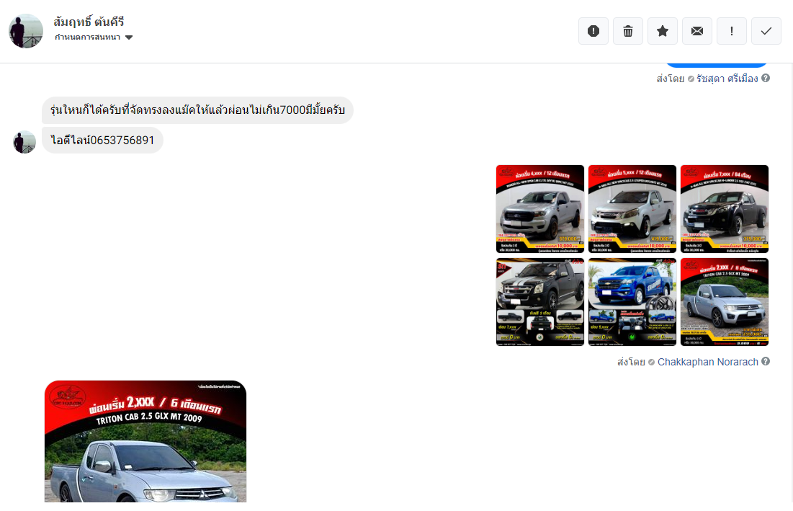
Task: Star this conversation as follow up
Action: point(663,31)
